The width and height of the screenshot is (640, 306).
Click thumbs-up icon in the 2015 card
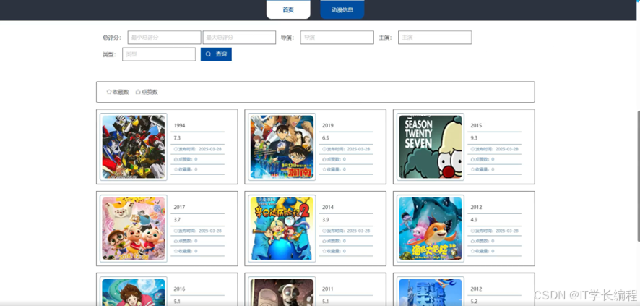[472, 159]
